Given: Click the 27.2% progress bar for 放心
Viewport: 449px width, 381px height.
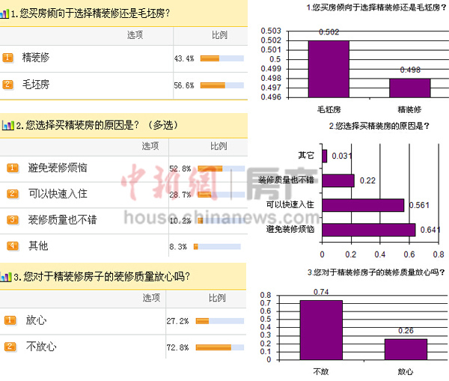Looking at the screenshot, I should [220, 321].
